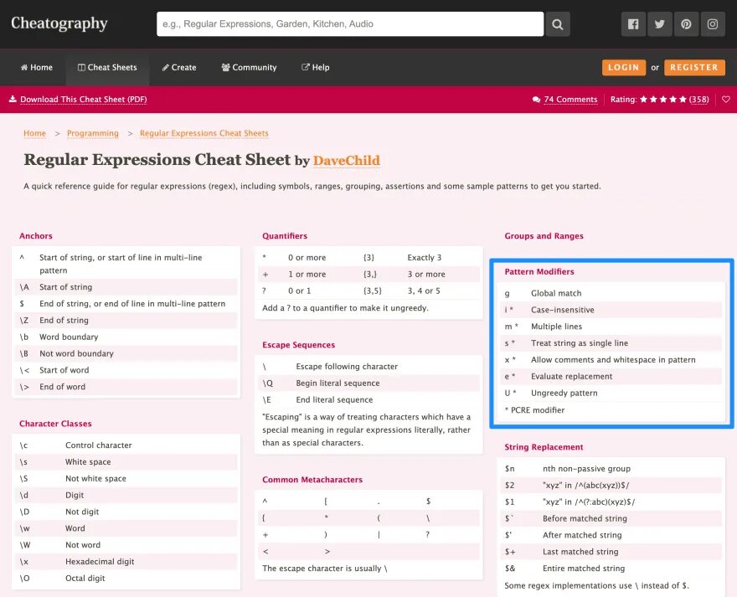
Task: Click the 'Entire matched string' row
Action: pyautogui.click(x=611, y=569)
